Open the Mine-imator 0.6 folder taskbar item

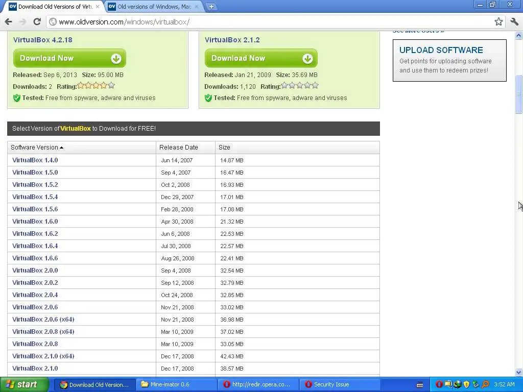[x=176, y=385]
